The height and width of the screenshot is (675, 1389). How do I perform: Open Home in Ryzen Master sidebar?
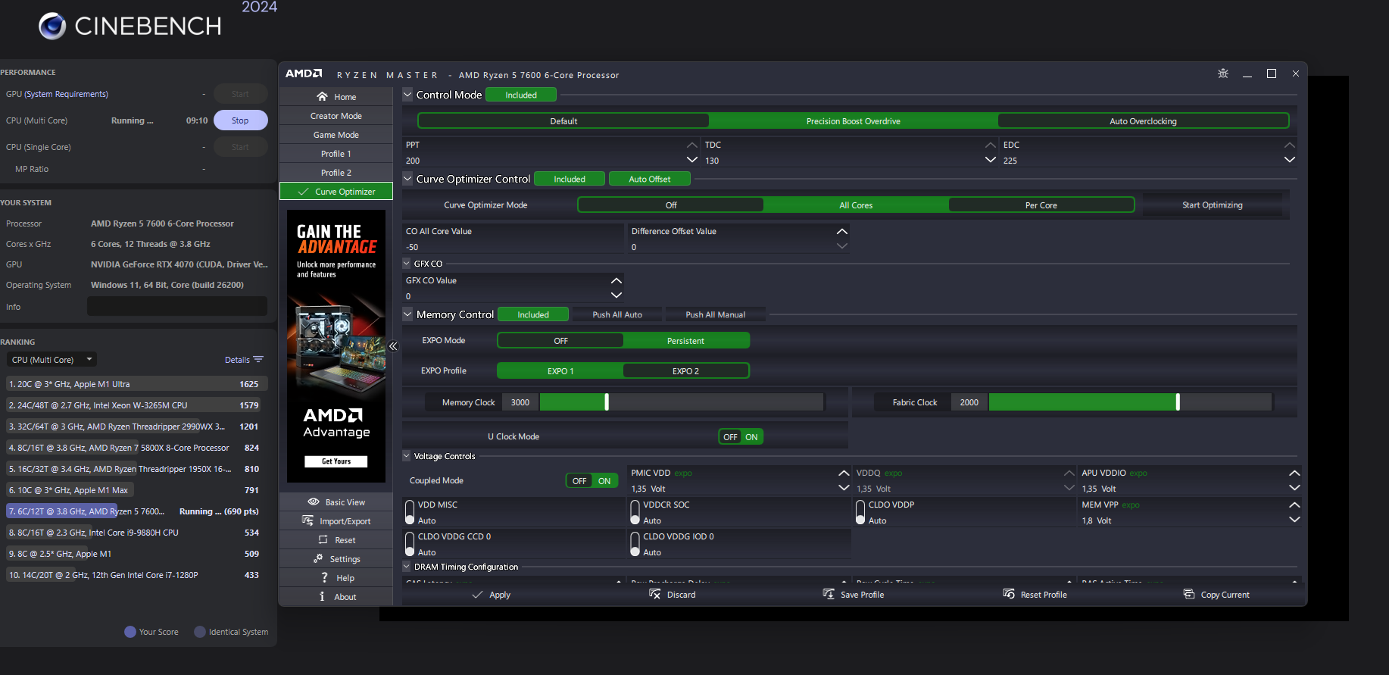(336, 97)
